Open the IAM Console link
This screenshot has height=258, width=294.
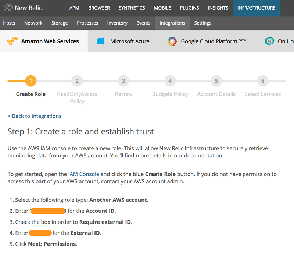[84, 174]
